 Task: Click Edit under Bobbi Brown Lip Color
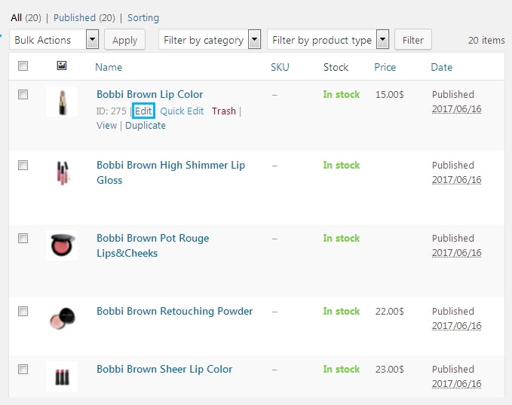click(x=143, y=111)
